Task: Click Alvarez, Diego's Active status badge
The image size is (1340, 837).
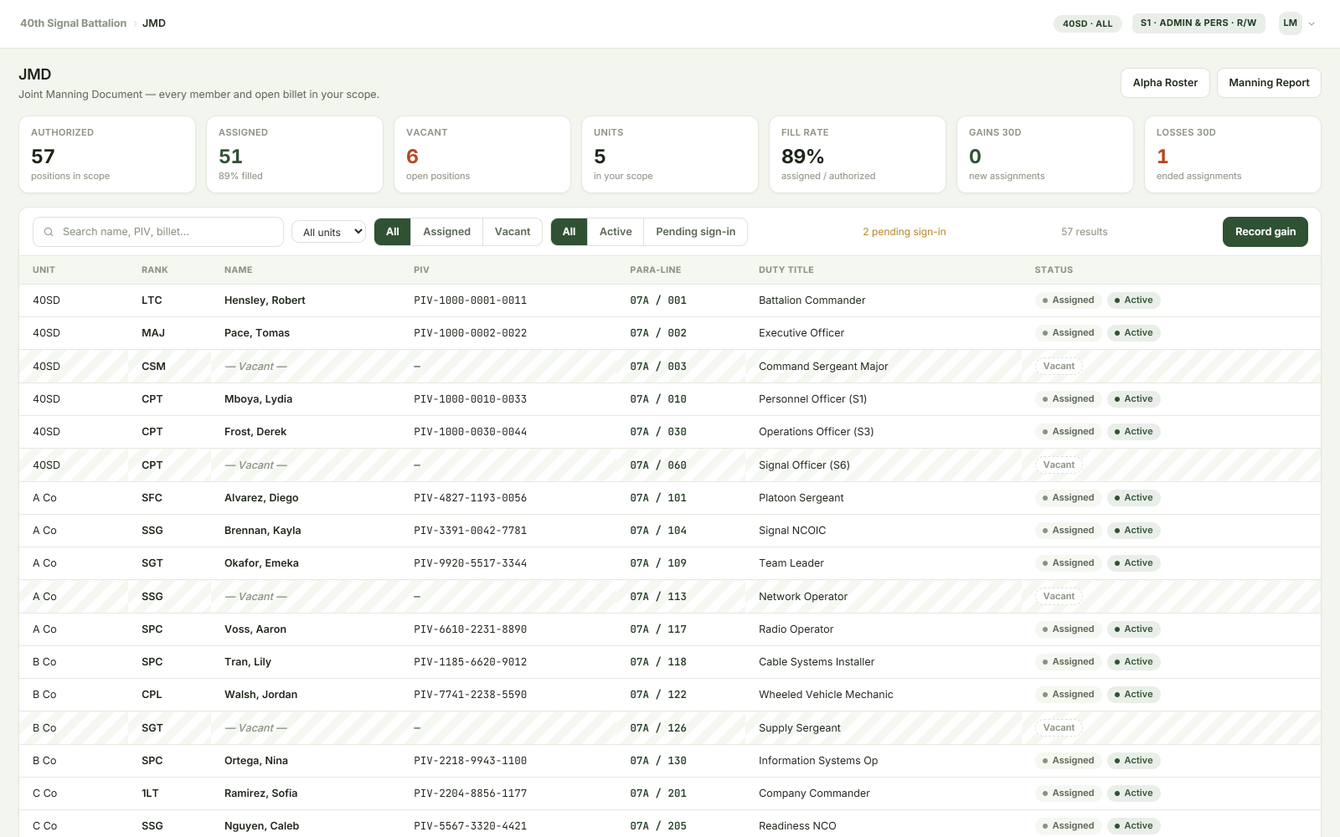Action: tap(1133, 498)
